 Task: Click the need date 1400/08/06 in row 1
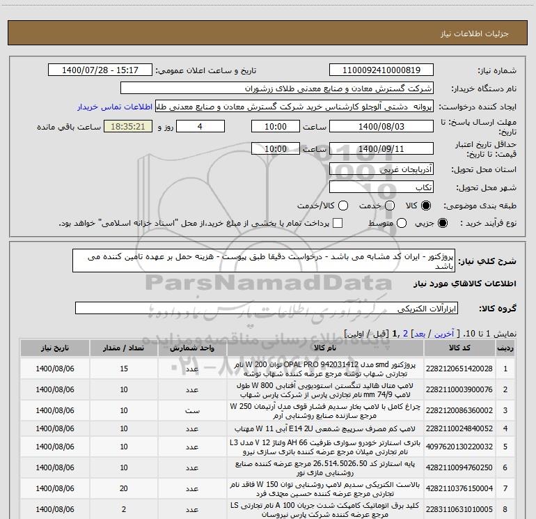55,369
